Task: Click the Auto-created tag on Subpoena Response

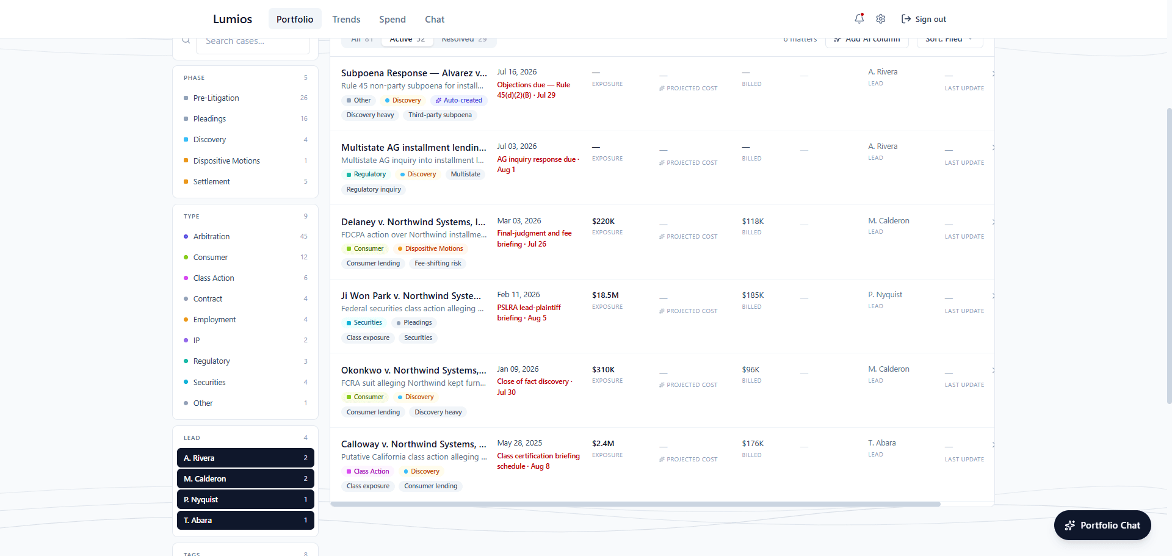Action: pyautogui.click(x=458, y=100)
